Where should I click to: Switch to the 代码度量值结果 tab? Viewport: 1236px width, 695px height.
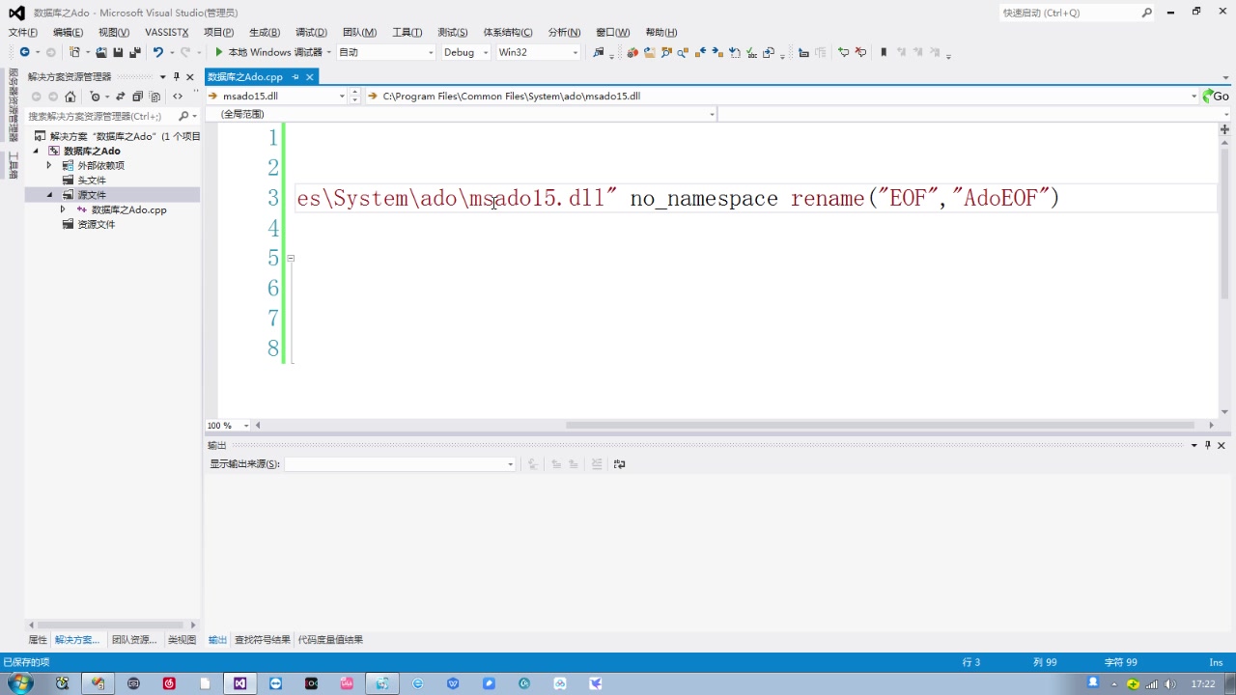330,640
